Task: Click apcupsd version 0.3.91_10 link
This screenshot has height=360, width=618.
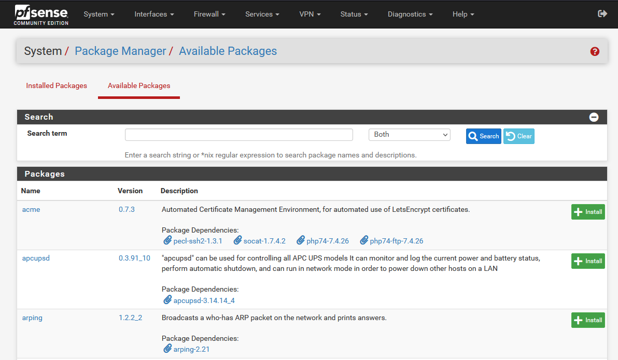Action: tap(134, 258)
